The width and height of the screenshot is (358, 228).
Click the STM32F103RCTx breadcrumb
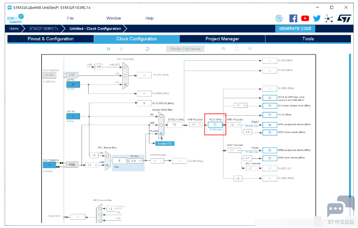(44, 29)
